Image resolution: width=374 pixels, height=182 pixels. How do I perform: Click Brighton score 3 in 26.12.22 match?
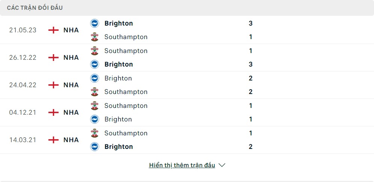click(250, 64)
